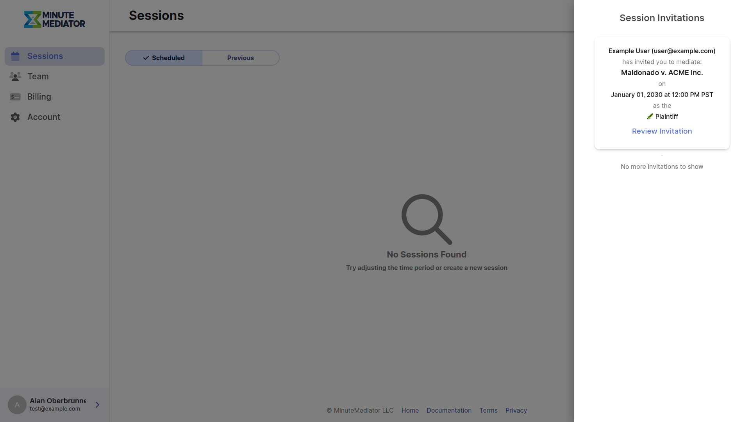Click the Maldonado v. ACME Inc. invitation card
The height and width of the screenshot is (422, 750).
[x=662, y=73]
